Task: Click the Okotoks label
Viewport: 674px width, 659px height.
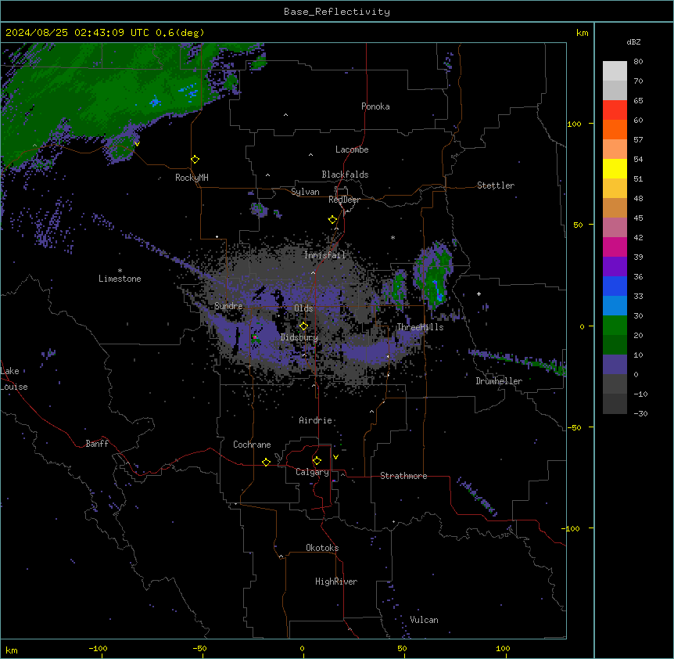Action: click(322, 548)
